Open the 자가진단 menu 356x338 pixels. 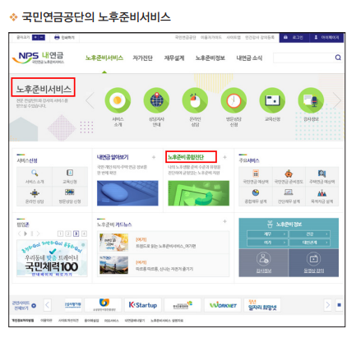(x=143, y=58)
